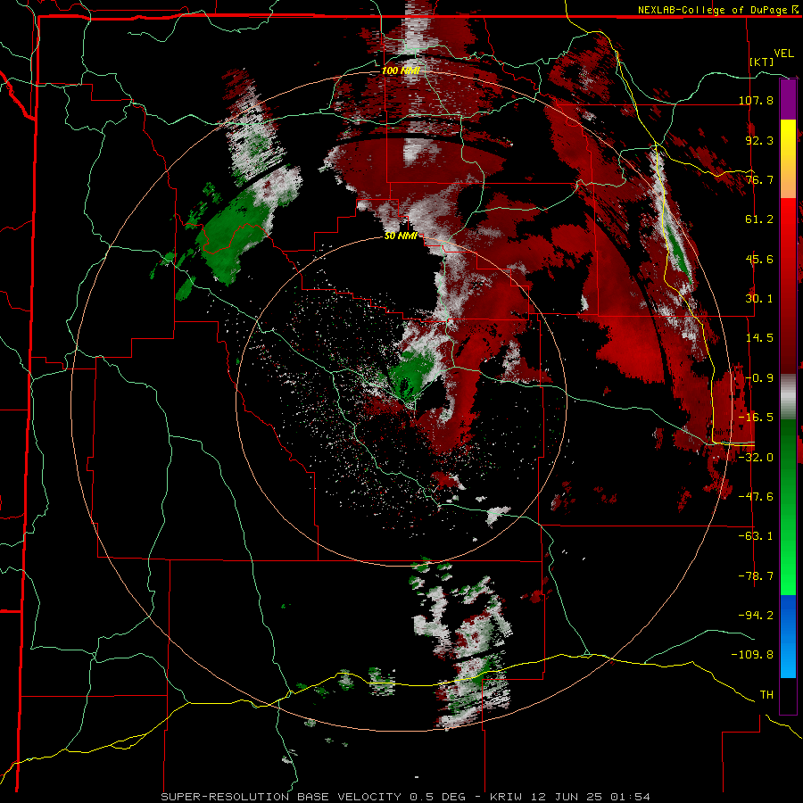The width and height of the screenshot is (803, 803).
Task: Click the TH legend label
Action: (766, 695)
